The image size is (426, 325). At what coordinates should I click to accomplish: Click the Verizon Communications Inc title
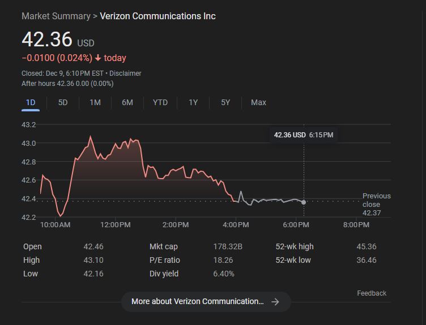click(158, 16)
